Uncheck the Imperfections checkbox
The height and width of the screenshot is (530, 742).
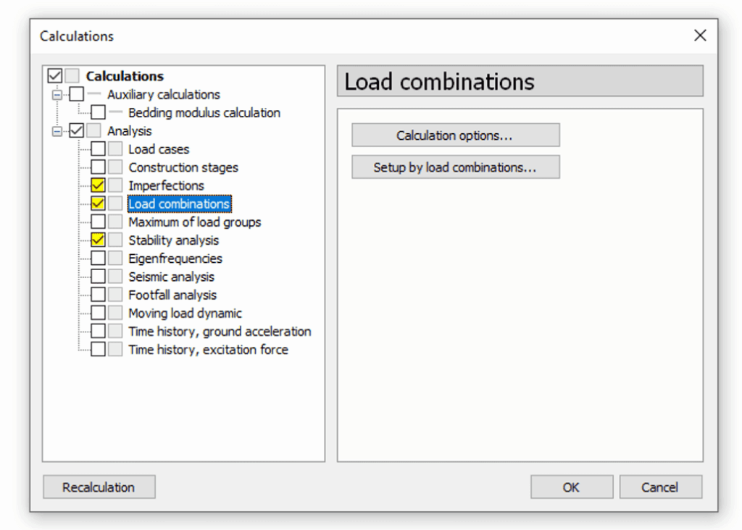click(x=98, y=185)
